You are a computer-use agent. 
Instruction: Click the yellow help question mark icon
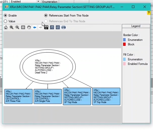click(x=149, y=13)
